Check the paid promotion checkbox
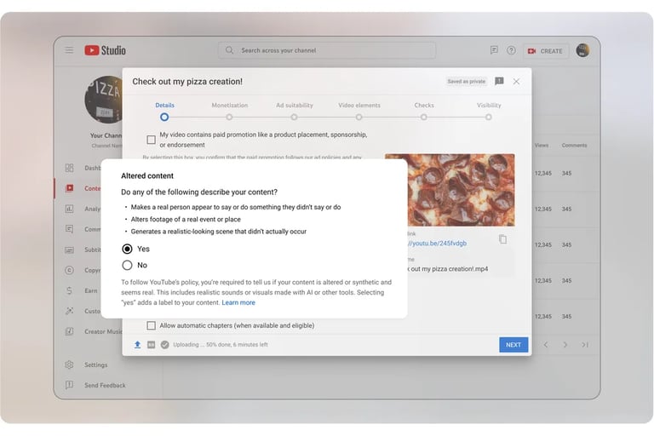 [x=151, y=140]
